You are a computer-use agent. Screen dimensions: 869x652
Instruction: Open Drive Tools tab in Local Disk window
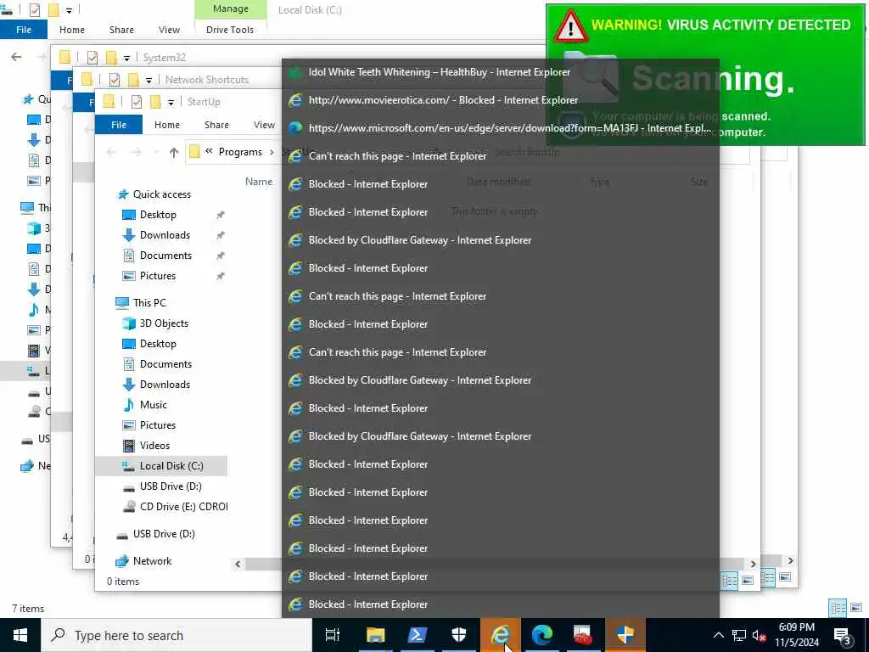pos(230,30)
